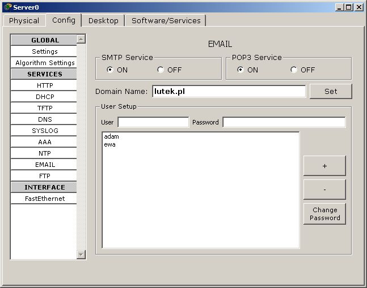Click the sidebar scroll down arrow
367x288 pixels.
(81, 254)
